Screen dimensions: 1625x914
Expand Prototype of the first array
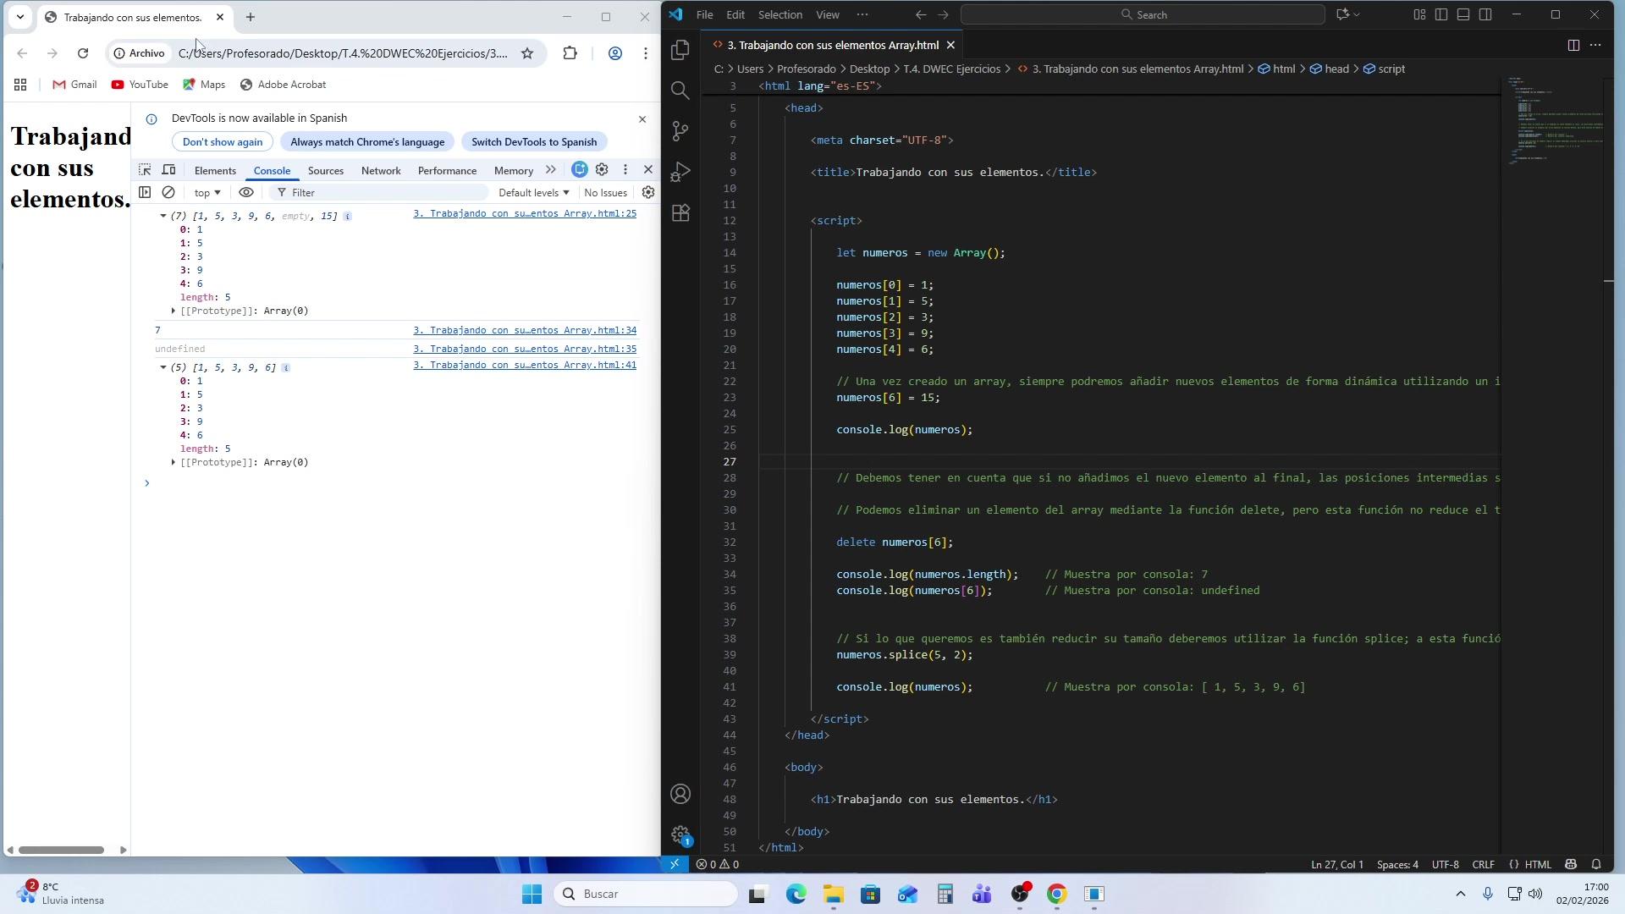point(174,311)
